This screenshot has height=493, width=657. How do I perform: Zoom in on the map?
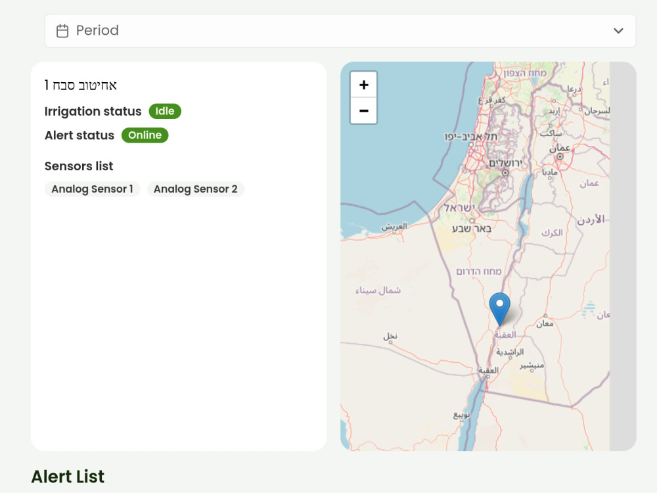[x=364, y=85]
